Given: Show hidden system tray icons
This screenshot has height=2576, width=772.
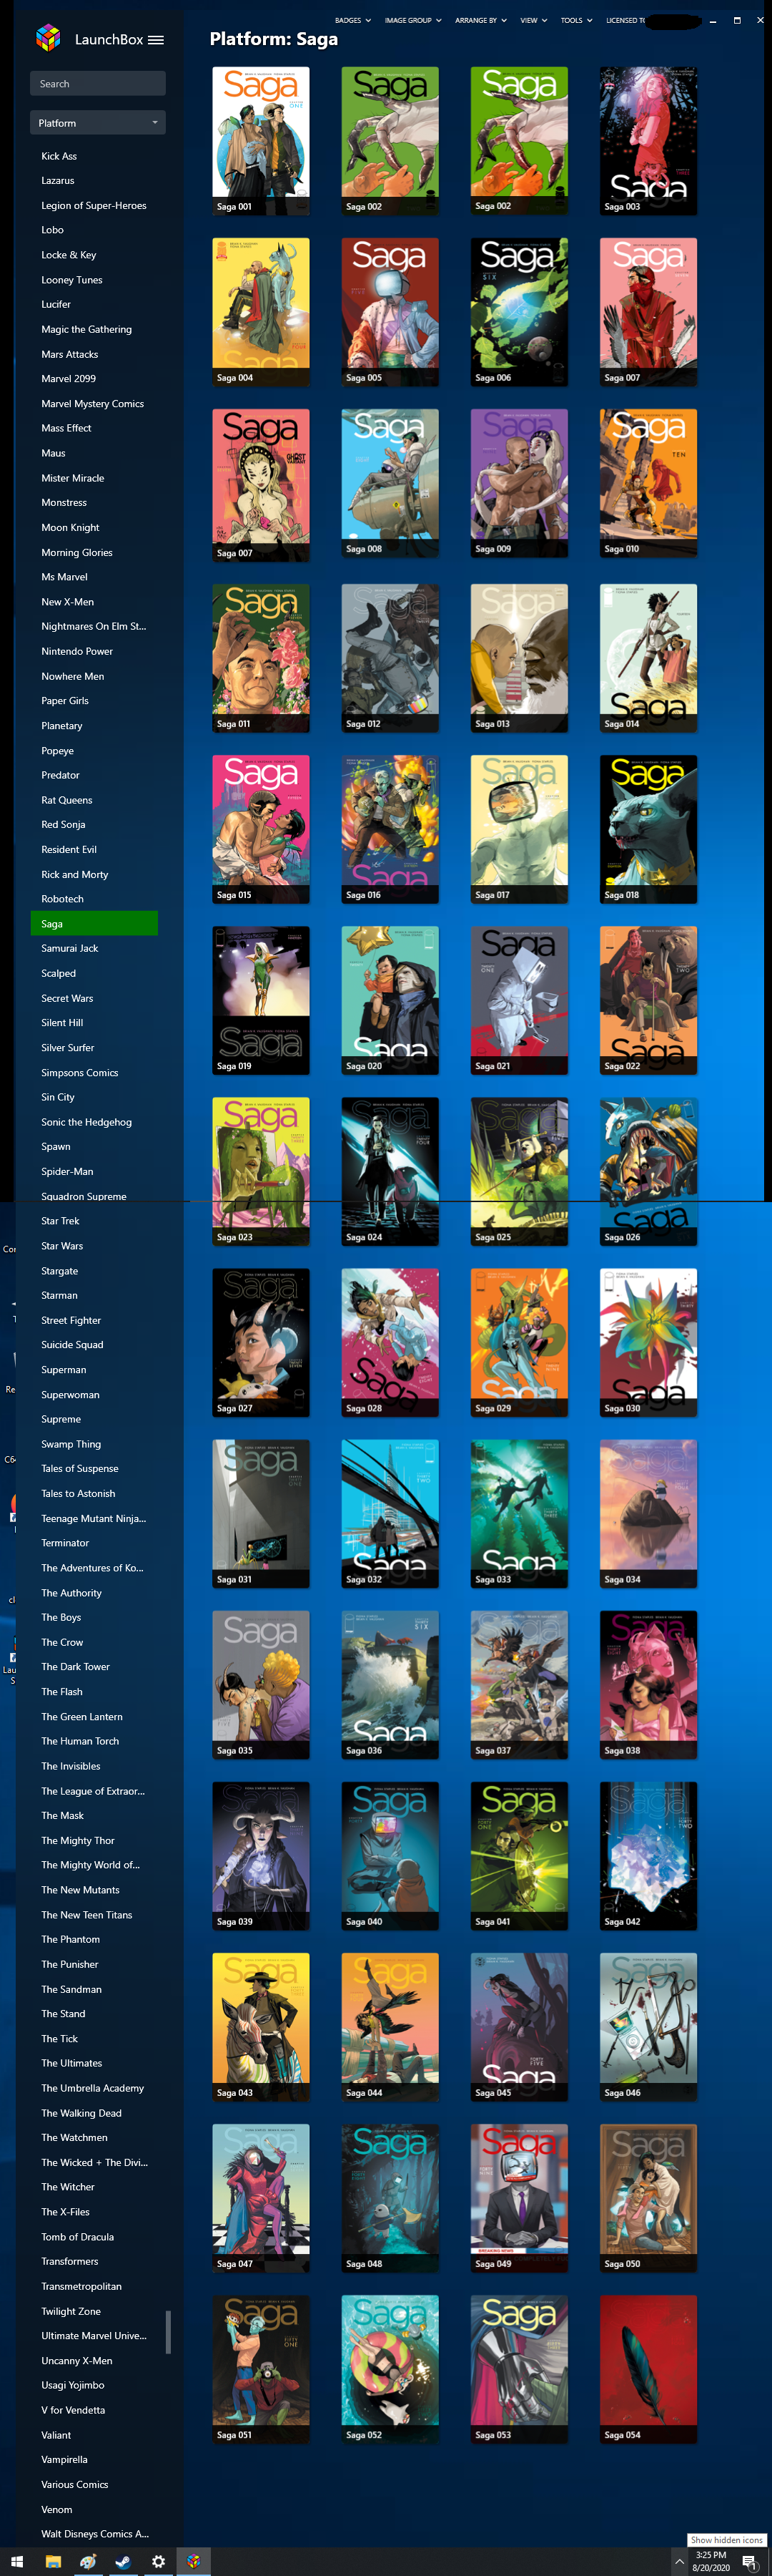Looking at the screenshot, I should pyautogui.click(x=679, y=2561).
